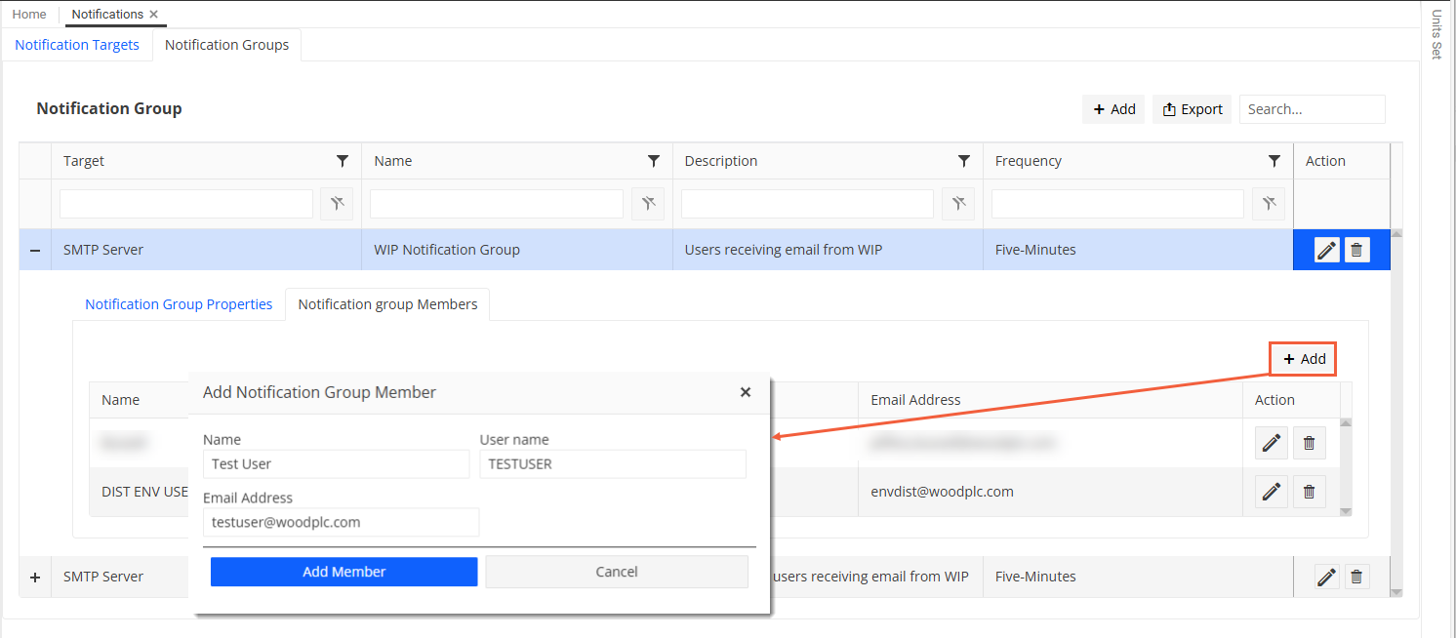Image resolution: width=1456 pixels, height=638 pixels.
Task: Select the Notification group Members tab
Action: 387,304
